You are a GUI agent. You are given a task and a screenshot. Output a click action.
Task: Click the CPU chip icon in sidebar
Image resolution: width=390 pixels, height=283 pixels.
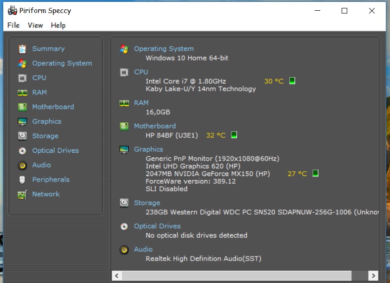[x=22, y=78]
